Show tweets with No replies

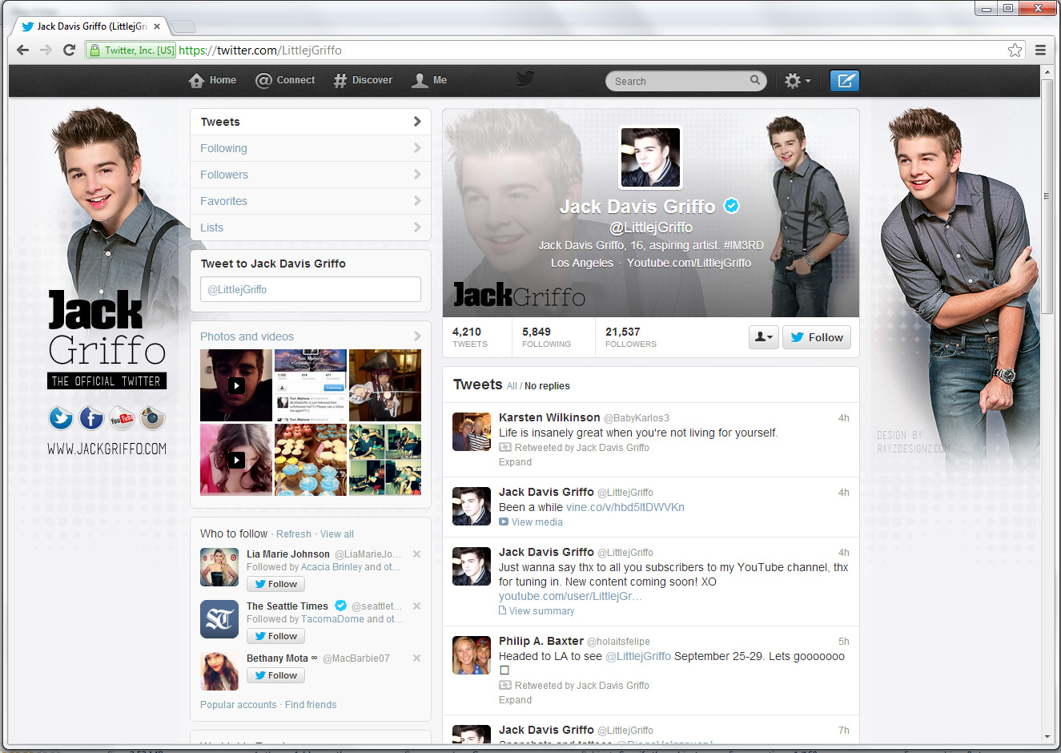tap(547, 386)
